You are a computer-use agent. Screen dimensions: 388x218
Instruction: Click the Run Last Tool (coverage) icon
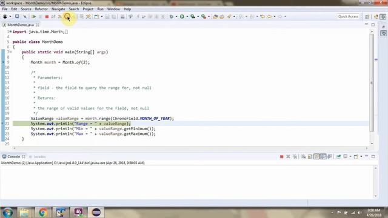click(x=193, y=16)
